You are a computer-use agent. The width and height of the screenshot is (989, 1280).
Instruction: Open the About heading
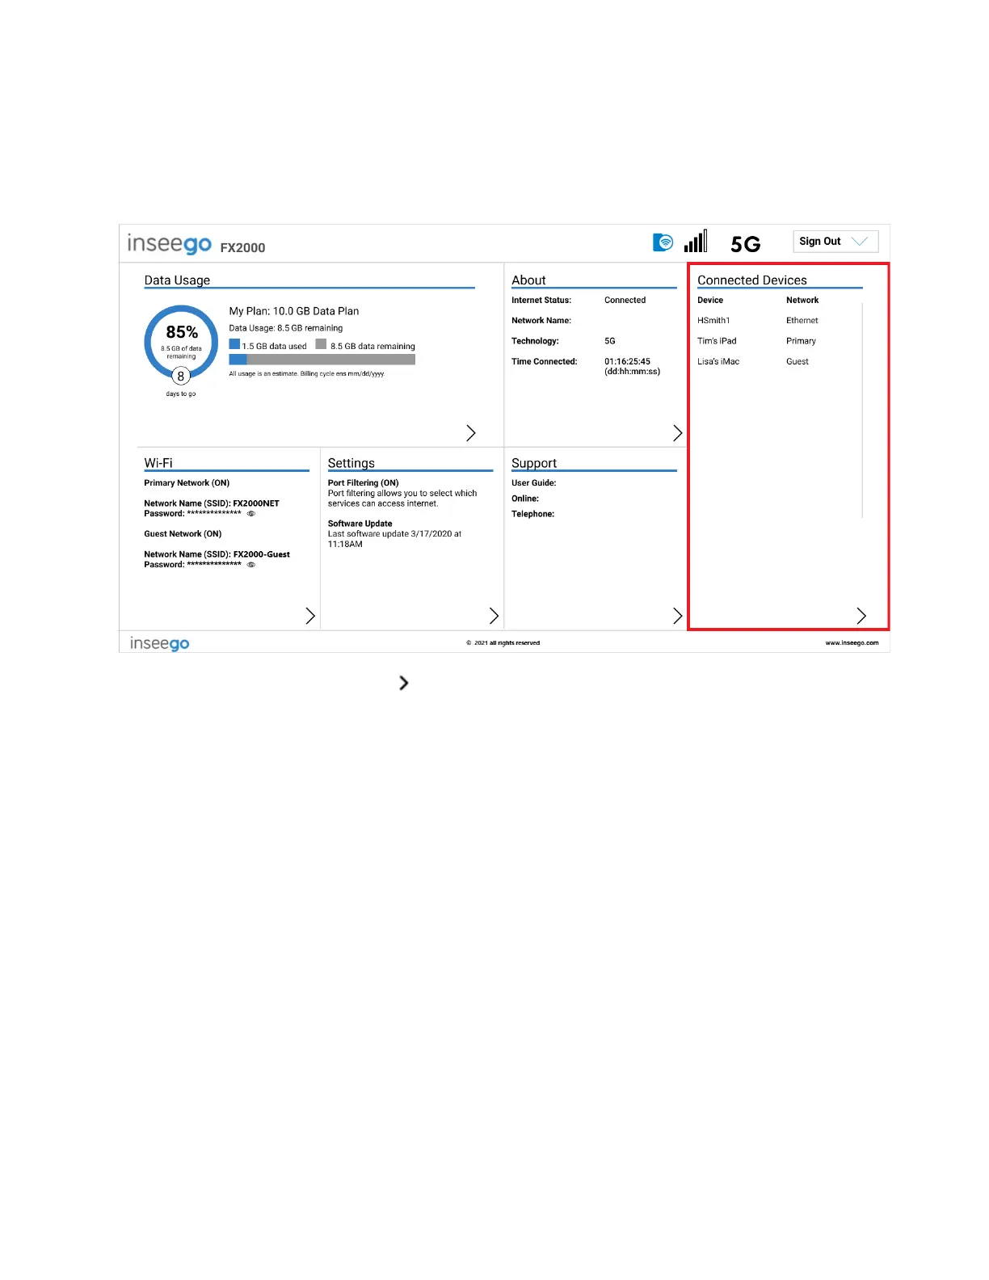528,280
